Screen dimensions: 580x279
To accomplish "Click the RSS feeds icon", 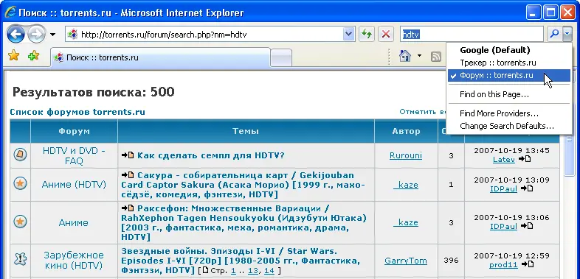I will 437,57.
